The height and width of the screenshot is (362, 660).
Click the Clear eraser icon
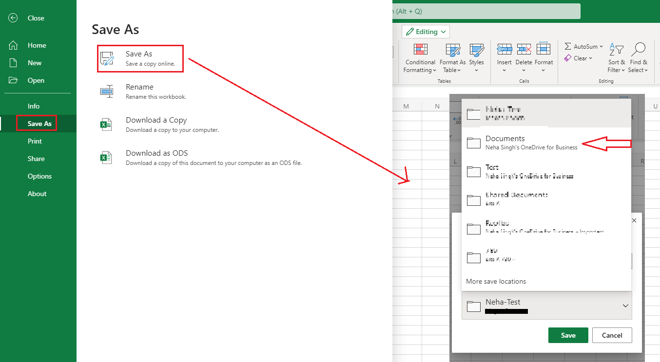(x=567, y=58)
